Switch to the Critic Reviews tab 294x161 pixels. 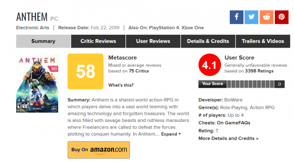98,41
